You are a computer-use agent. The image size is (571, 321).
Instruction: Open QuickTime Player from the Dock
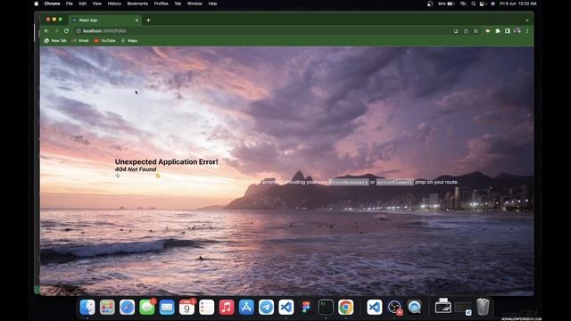[x=414, y=307]
